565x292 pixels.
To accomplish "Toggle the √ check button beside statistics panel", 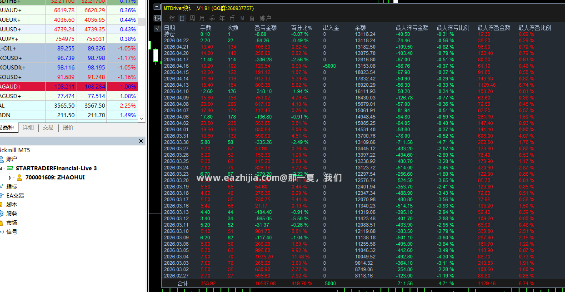I will click(157, 28).
